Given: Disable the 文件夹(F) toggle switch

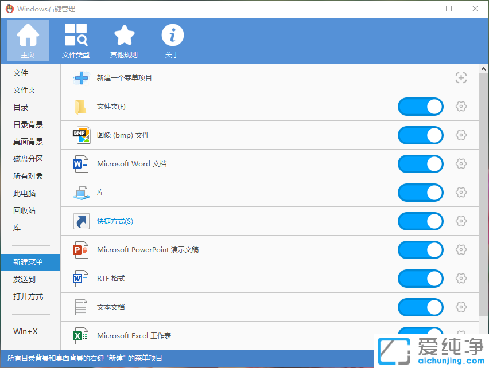Looking at the screenshot, I should click(x=420, y=107).
